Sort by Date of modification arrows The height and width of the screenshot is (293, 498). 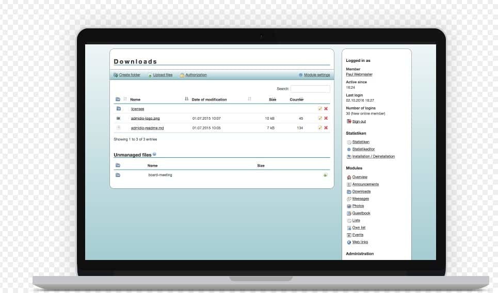[249, 99]
